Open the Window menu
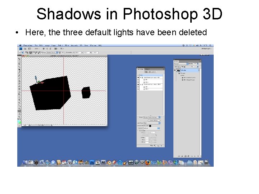 [x=93, y=45]
